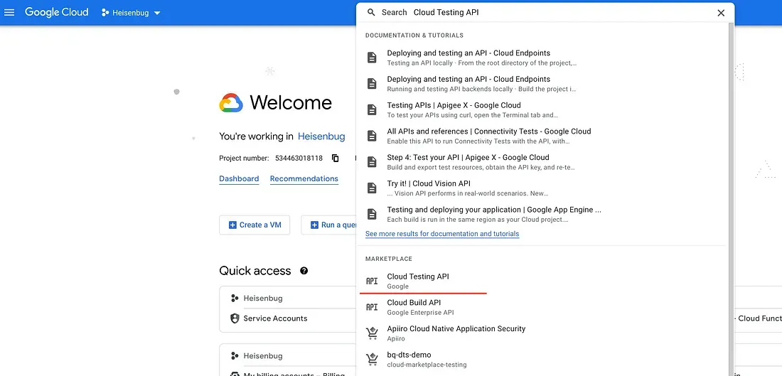This screenshot has height=376, width=782.
Task: Click document icon beside Step 4: Test your API
Action: (x=372, y=161)
